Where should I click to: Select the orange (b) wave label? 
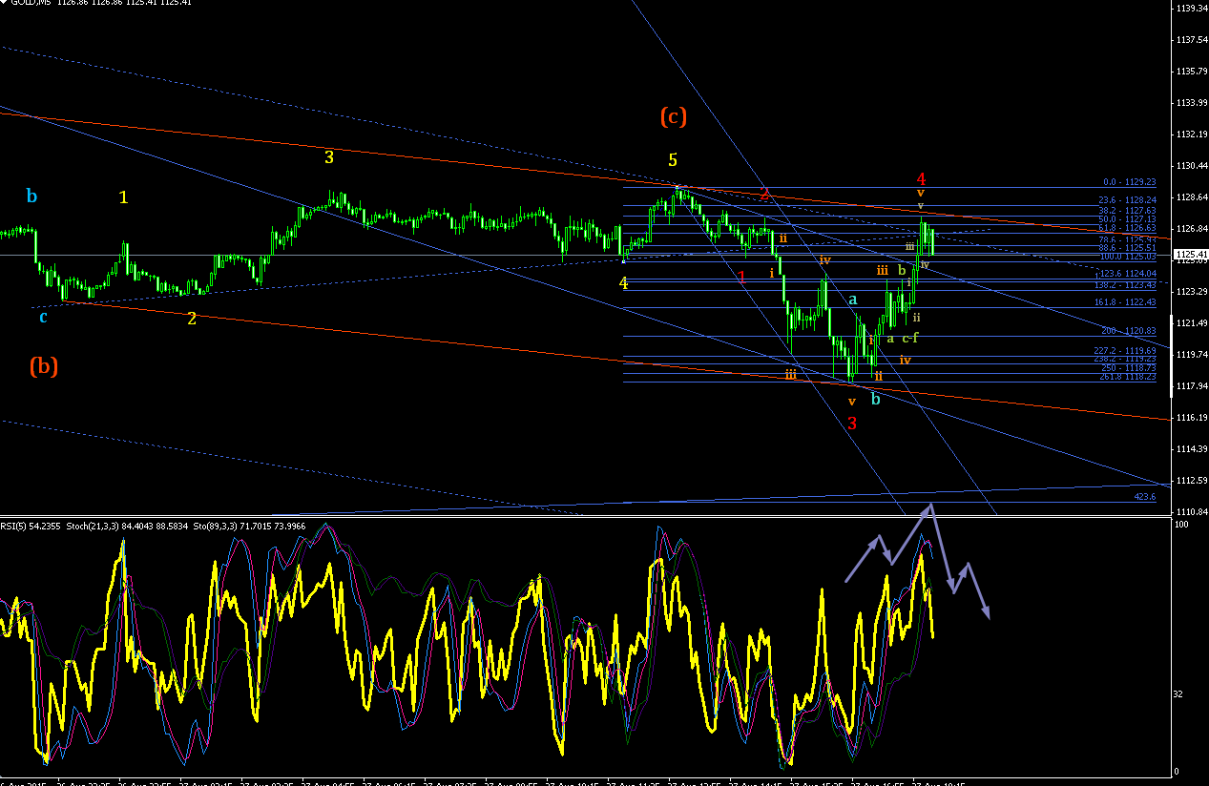(44, 364)
